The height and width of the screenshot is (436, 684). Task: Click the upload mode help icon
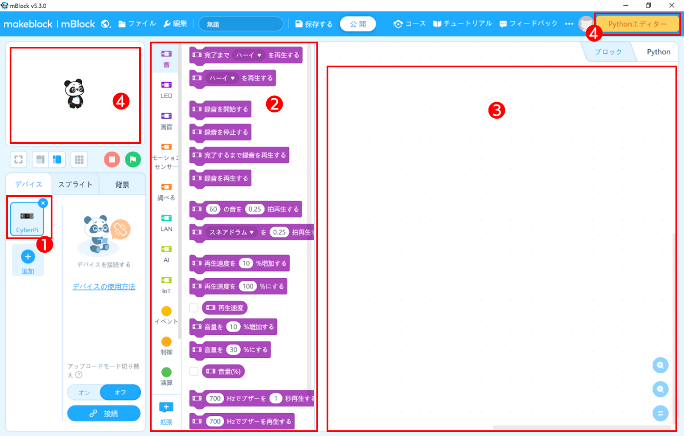[79, 375]
